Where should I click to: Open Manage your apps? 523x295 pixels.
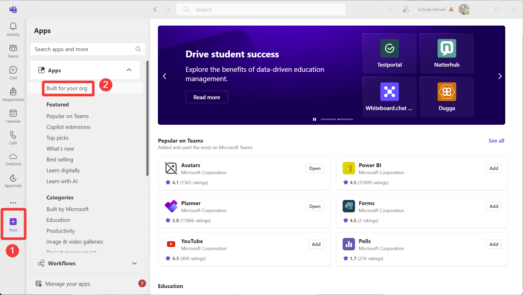[68, 284]
